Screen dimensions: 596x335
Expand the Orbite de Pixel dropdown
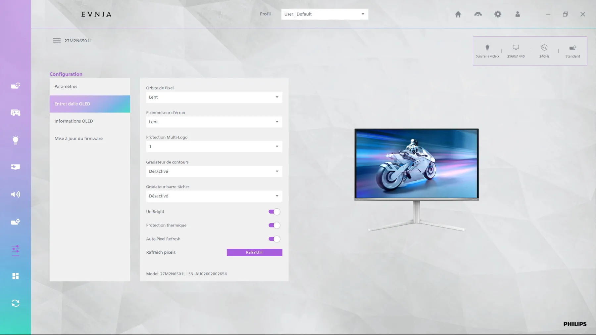pos(214,97)
